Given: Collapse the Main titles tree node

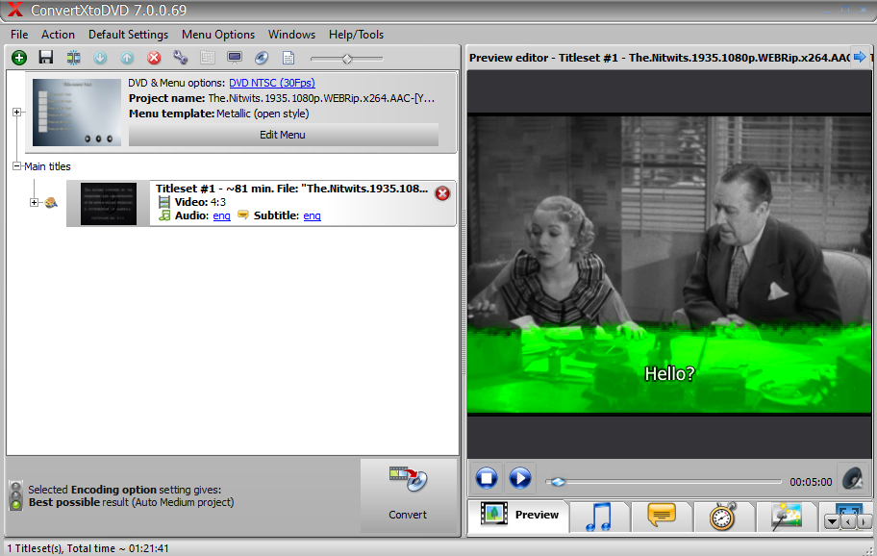Looking at the screenshot, I should 16,166.
